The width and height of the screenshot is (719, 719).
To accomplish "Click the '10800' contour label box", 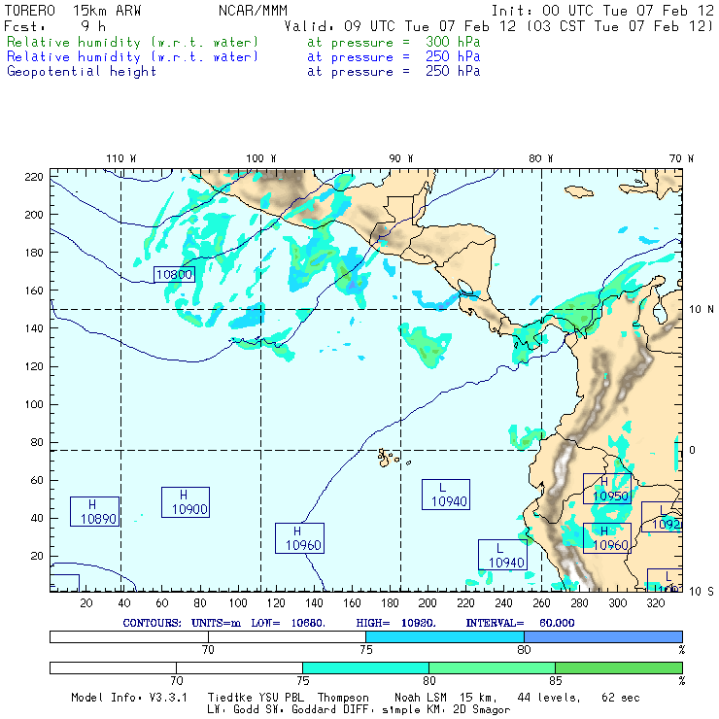I will click(174, 274).
